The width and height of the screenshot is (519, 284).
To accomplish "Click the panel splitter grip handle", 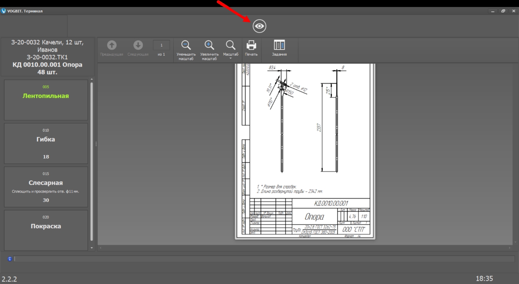I will 96,144.
